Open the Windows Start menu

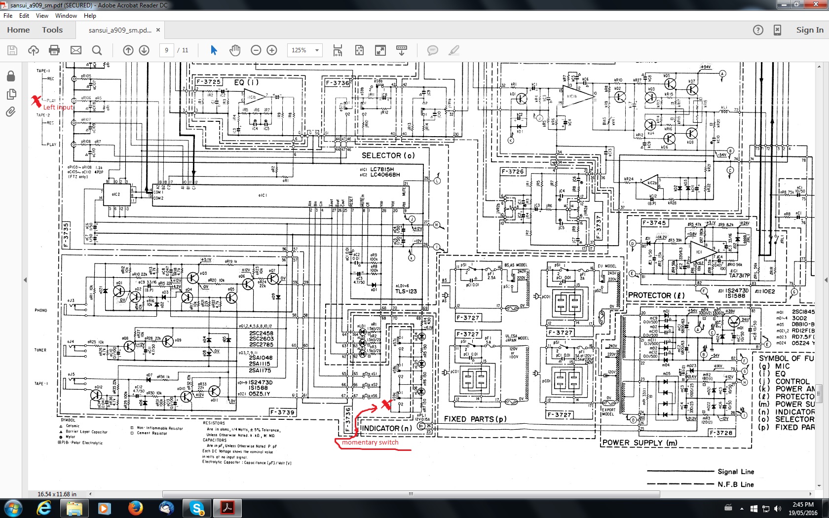pos(12,508)
